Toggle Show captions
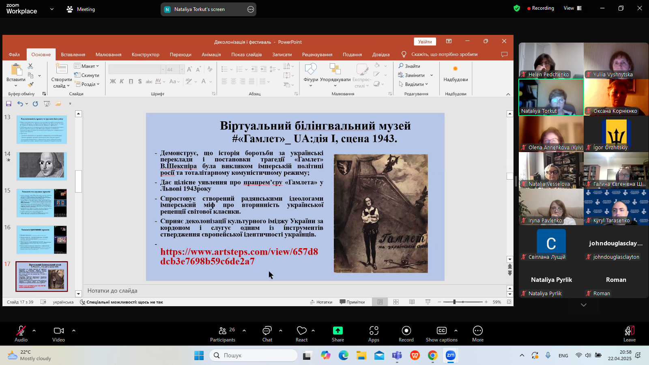 coord(441,334)
